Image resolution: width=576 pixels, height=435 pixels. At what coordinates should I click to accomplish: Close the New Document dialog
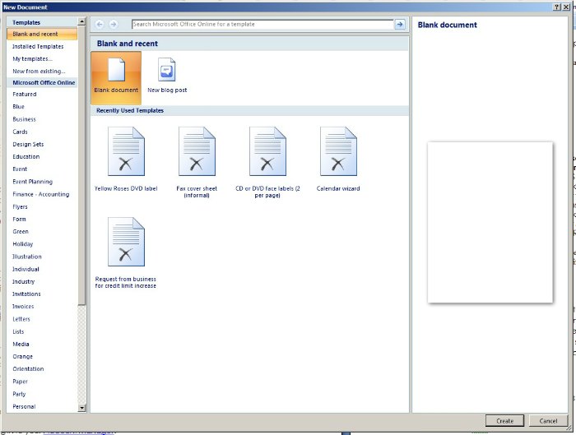tap(566, 7)
